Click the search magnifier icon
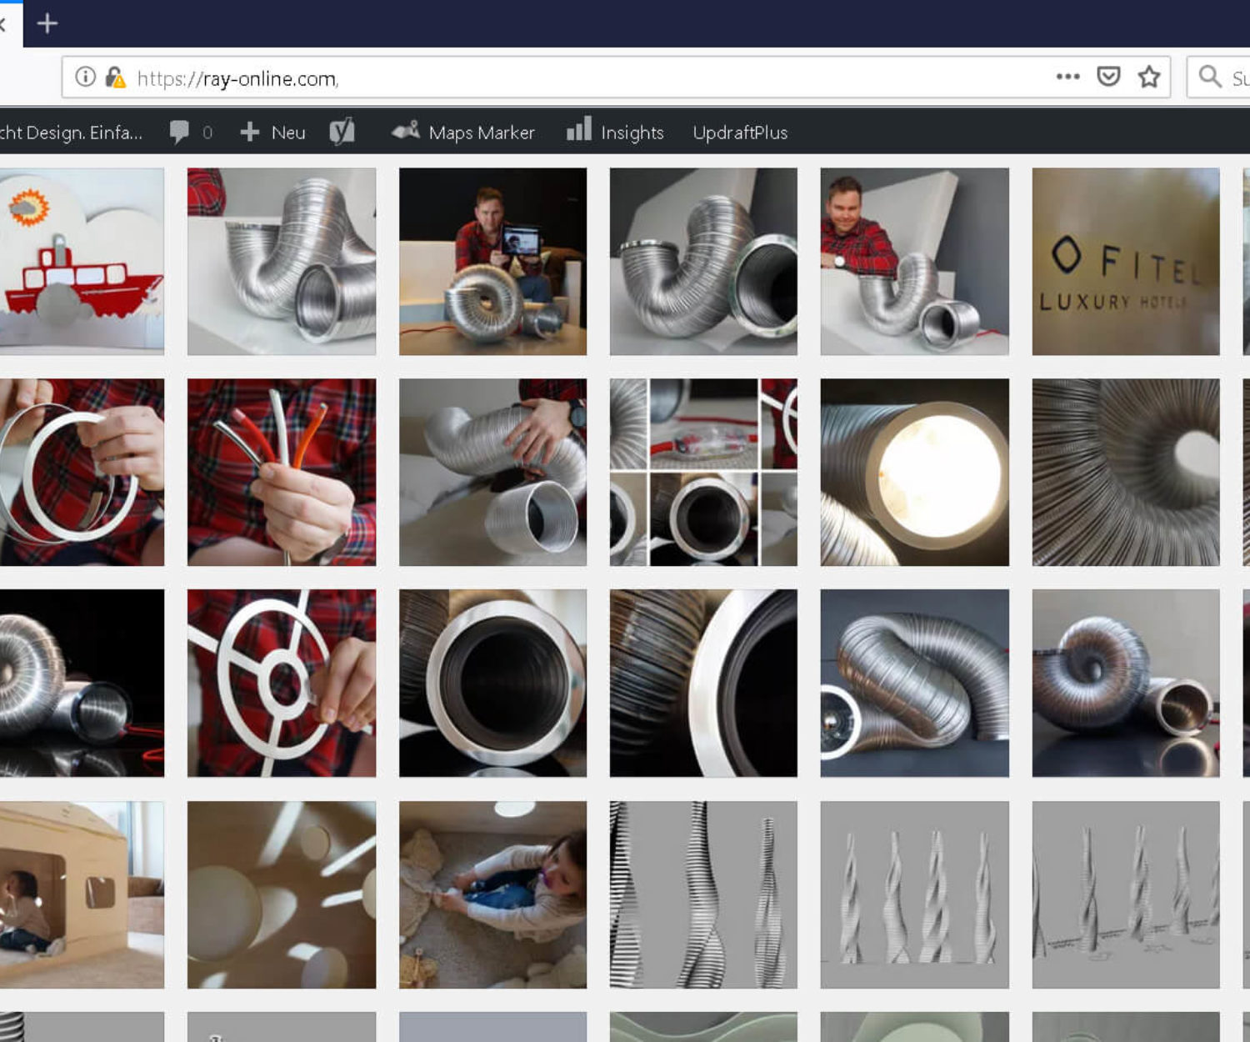Image resolution: width=1250 pixels, height=1042 pixels. point(1210,77)
